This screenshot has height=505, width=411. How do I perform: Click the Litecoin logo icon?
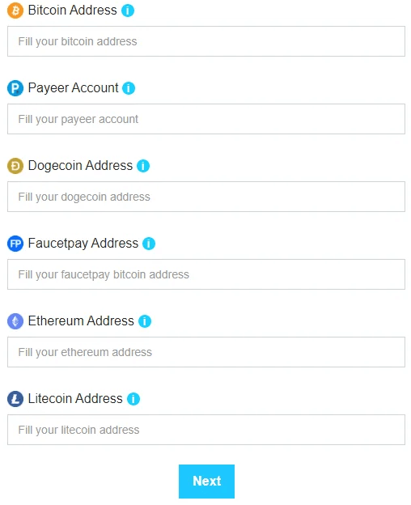pyautogui.click(x=15, y=399)
